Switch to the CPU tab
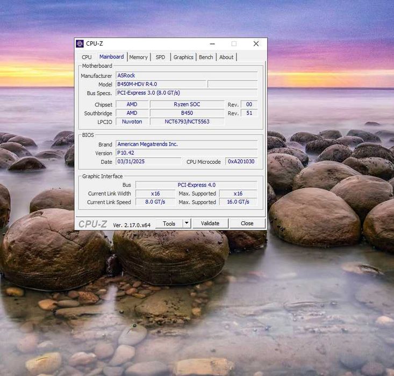 87,57
